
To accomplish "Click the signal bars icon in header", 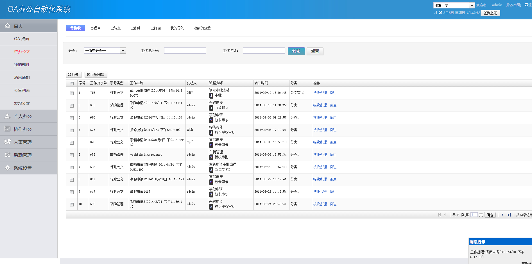I will (435, 12).
